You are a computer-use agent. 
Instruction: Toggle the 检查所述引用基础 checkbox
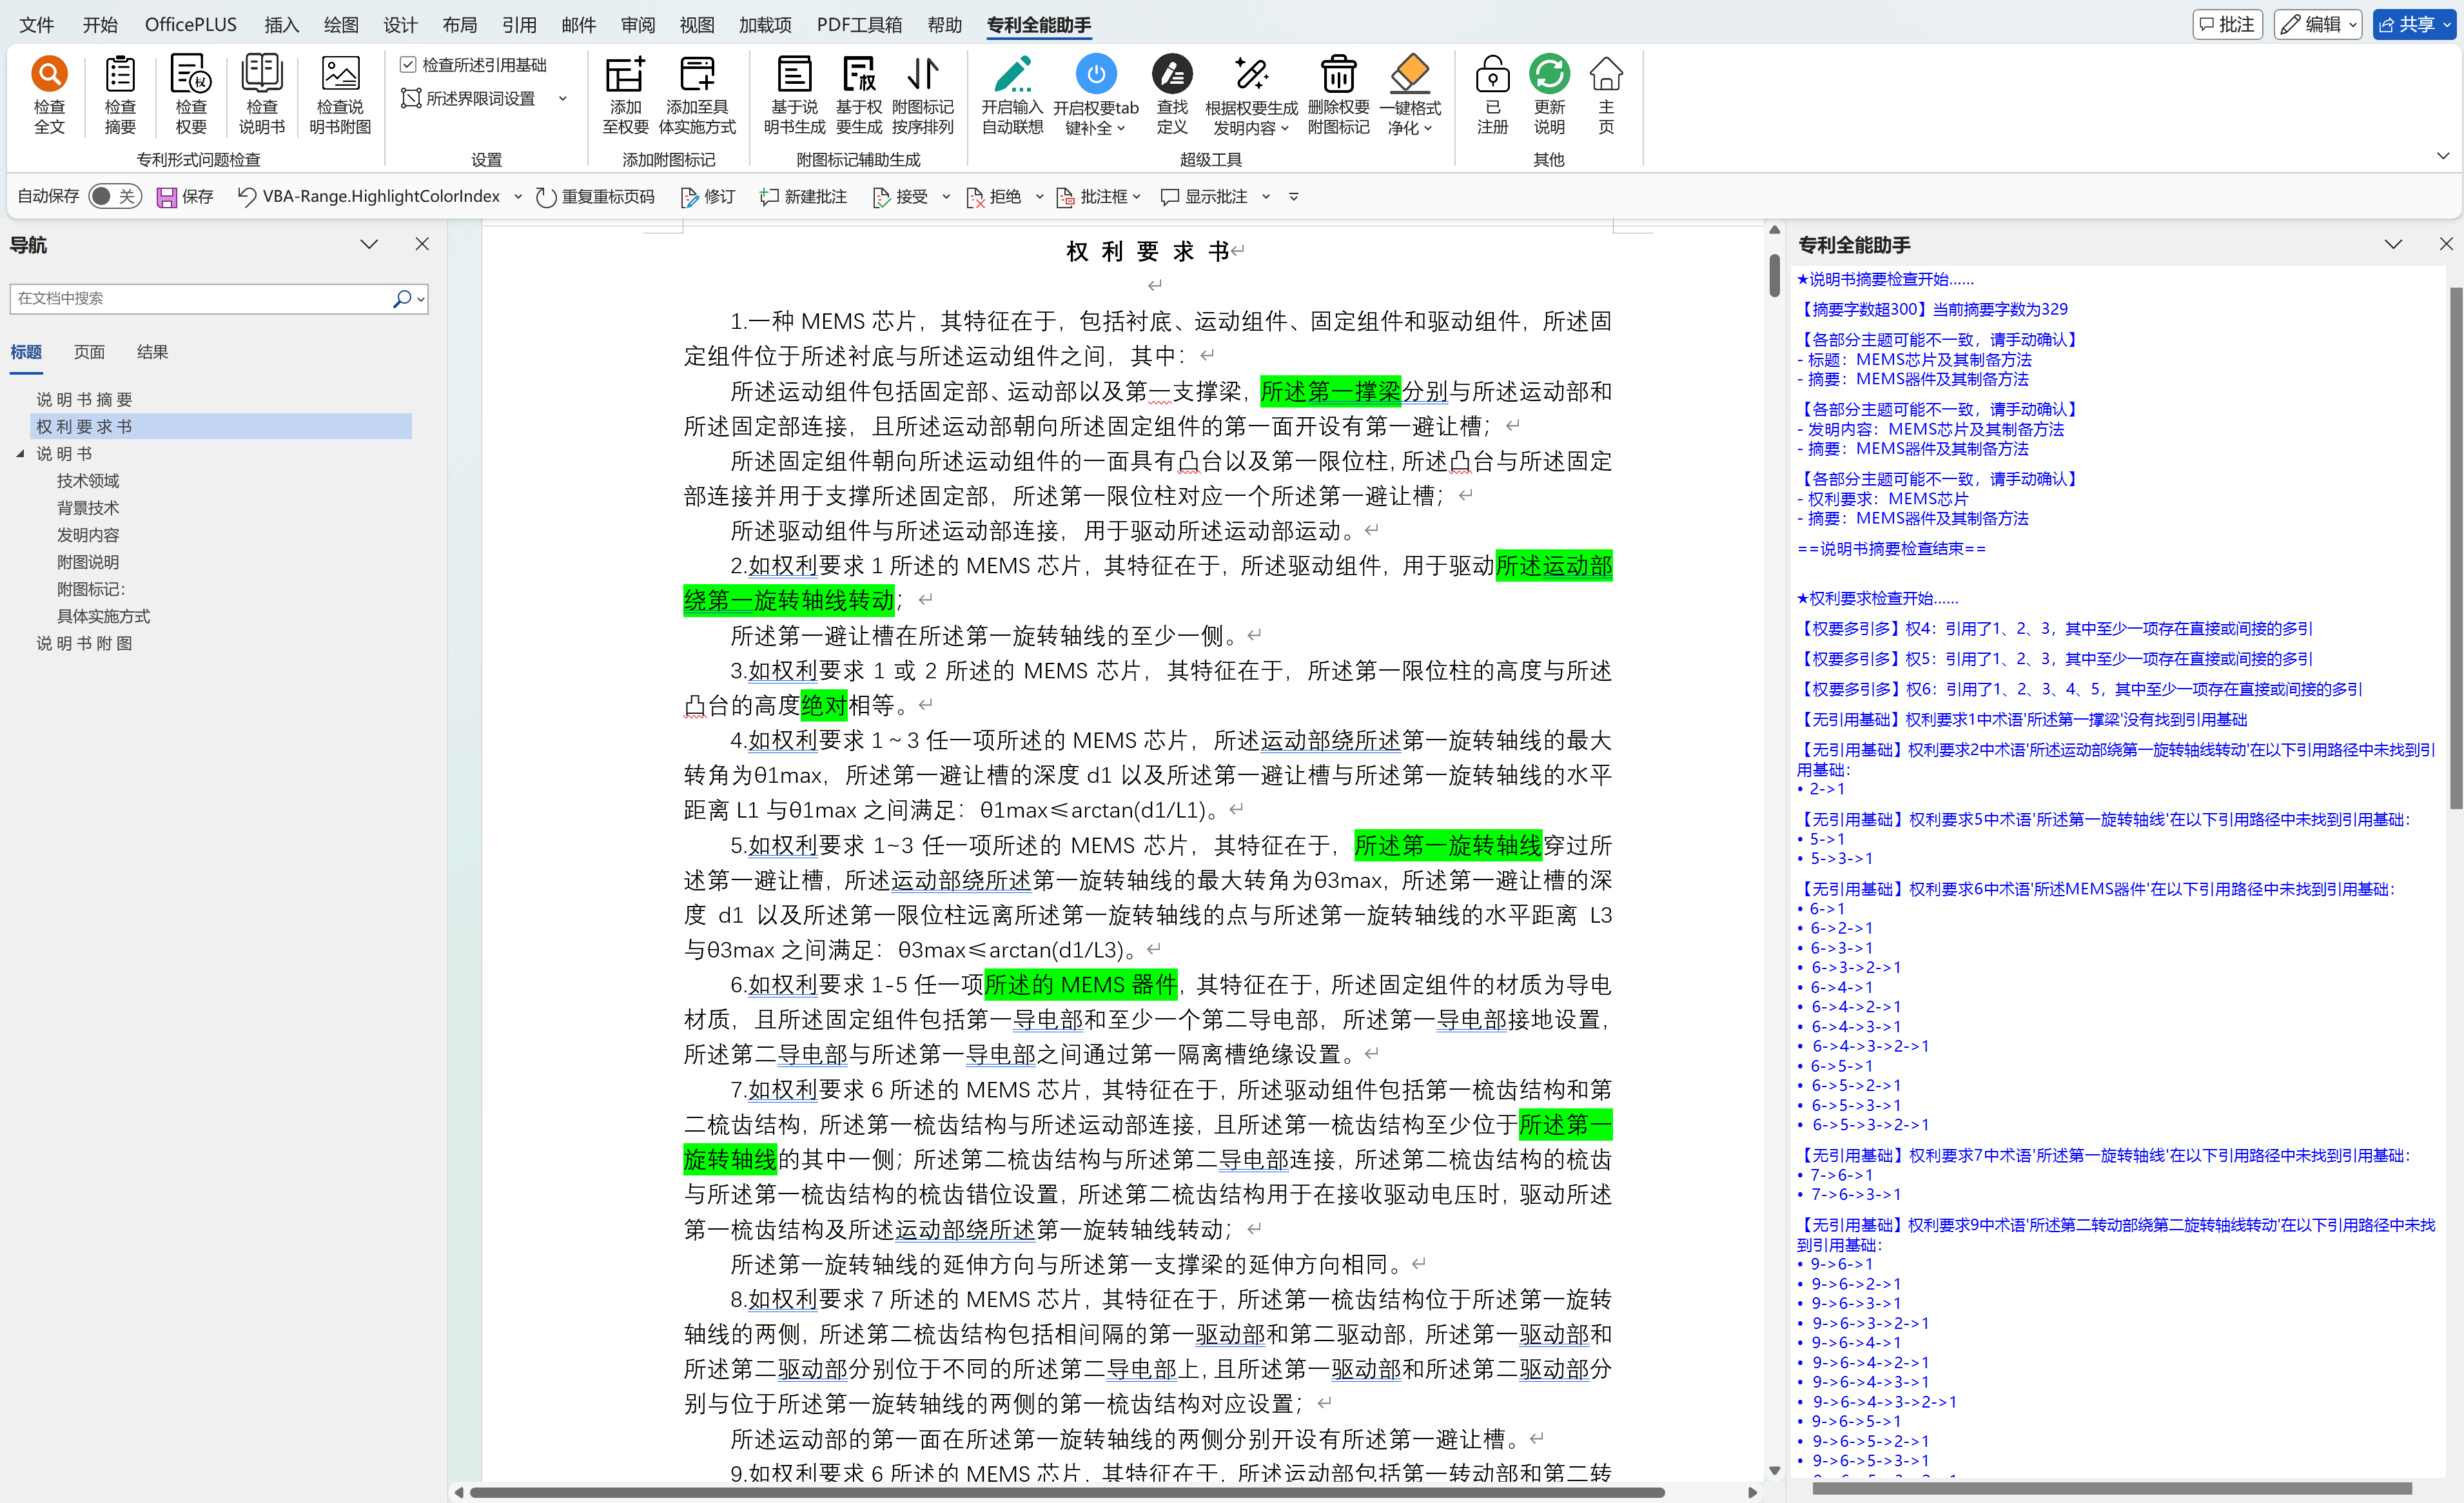click(408, 65)
